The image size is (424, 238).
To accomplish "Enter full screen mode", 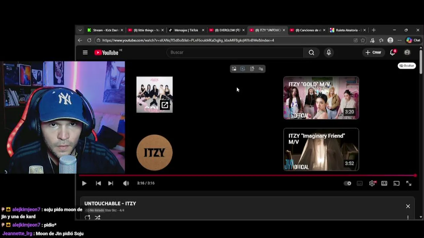I will coord(409,183).
